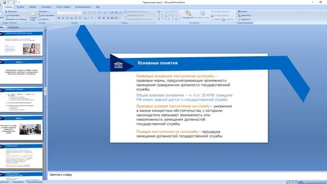Switch to the Структура (Outline) pane tab
327x184 pixels.
click(13, 27)
